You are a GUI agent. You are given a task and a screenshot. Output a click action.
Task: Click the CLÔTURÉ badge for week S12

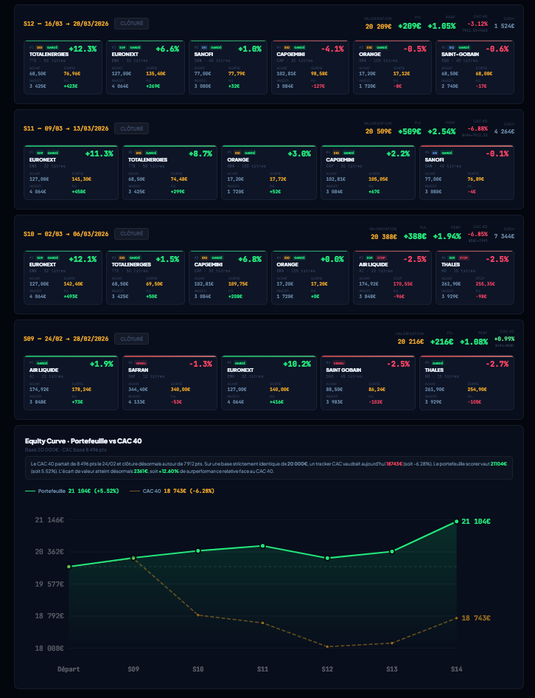coord(131,24)
